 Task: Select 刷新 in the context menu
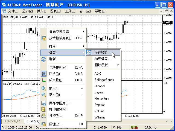pyautogui.click(x=63, y=59)
